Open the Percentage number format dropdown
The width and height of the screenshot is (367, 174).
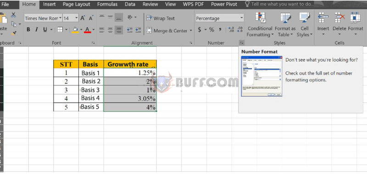pos(242,18)
